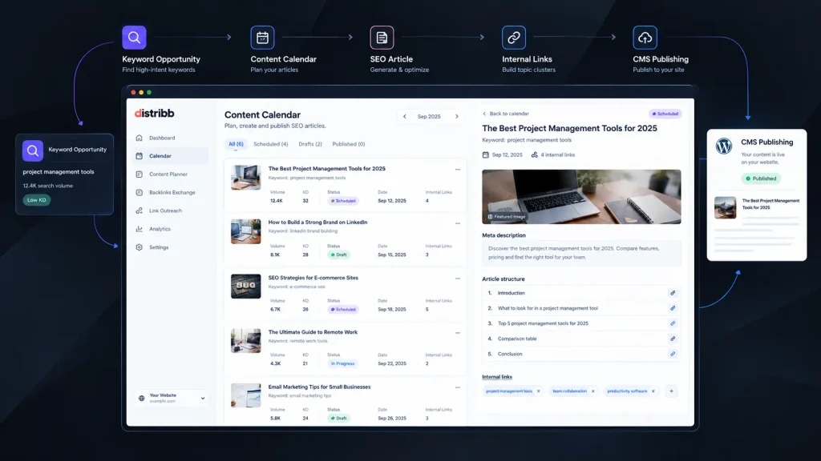Click link icon beside Comparison table
Image resolution: width=821 pixels, height=461 pixels.
tap(673, 339)
